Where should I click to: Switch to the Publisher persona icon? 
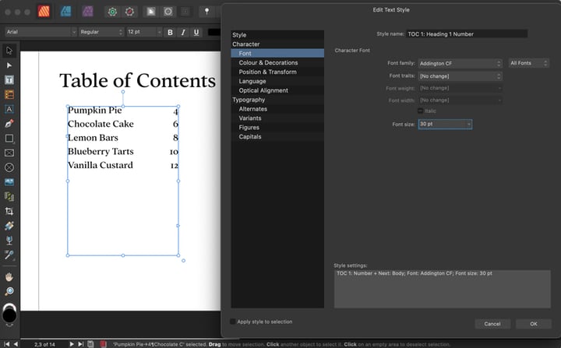[45, 12]
